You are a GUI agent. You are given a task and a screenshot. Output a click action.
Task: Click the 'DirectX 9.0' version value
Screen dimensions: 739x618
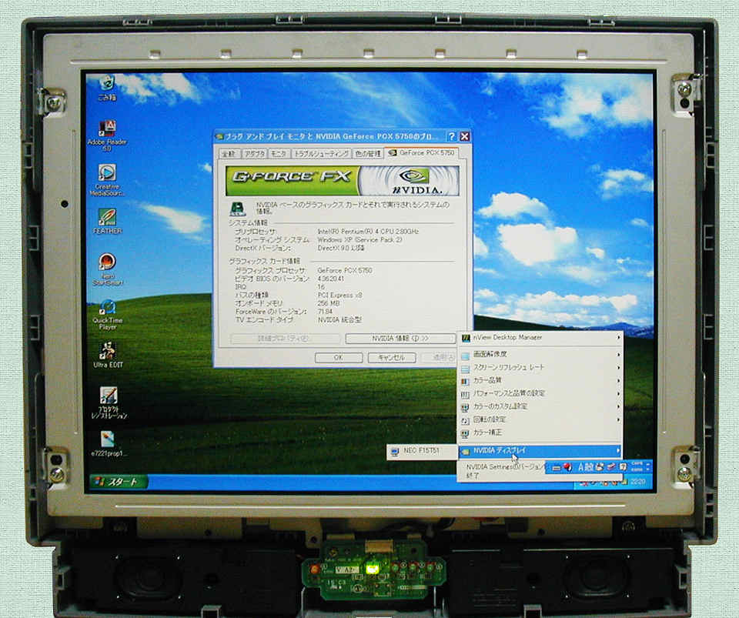(341, 248)
